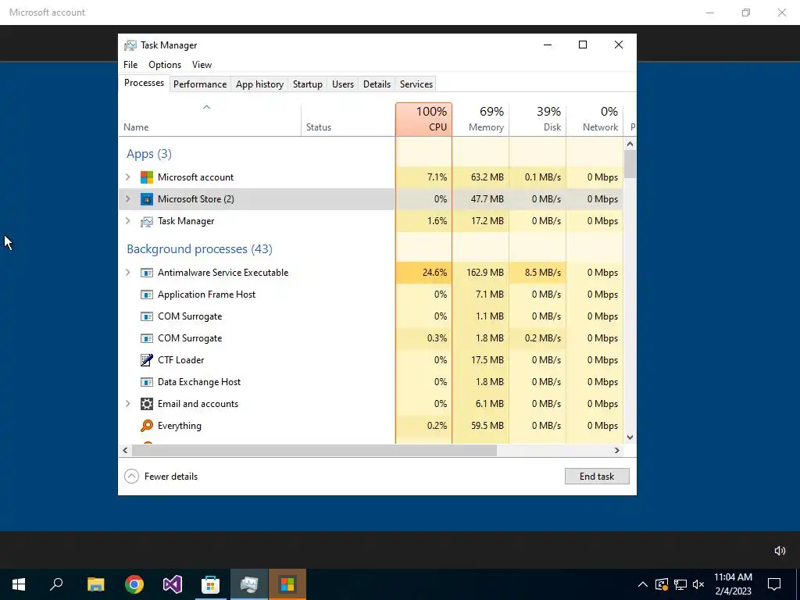Click the vertical scrollbar down arrow
The width and height of the screenshot is (800, 600).
tap(630, 437)
